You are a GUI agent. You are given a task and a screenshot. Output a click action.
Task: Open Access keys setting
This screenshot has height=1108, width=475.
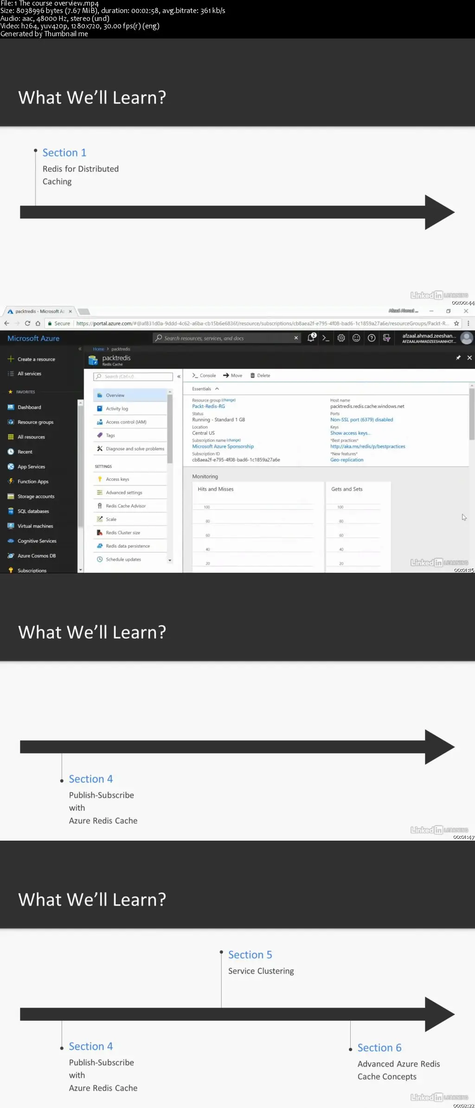(x=130, y=479)
